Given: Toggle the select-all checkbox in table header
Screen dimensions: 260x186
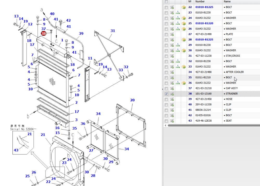Looking at the screenshot, I should coord(166,2).
